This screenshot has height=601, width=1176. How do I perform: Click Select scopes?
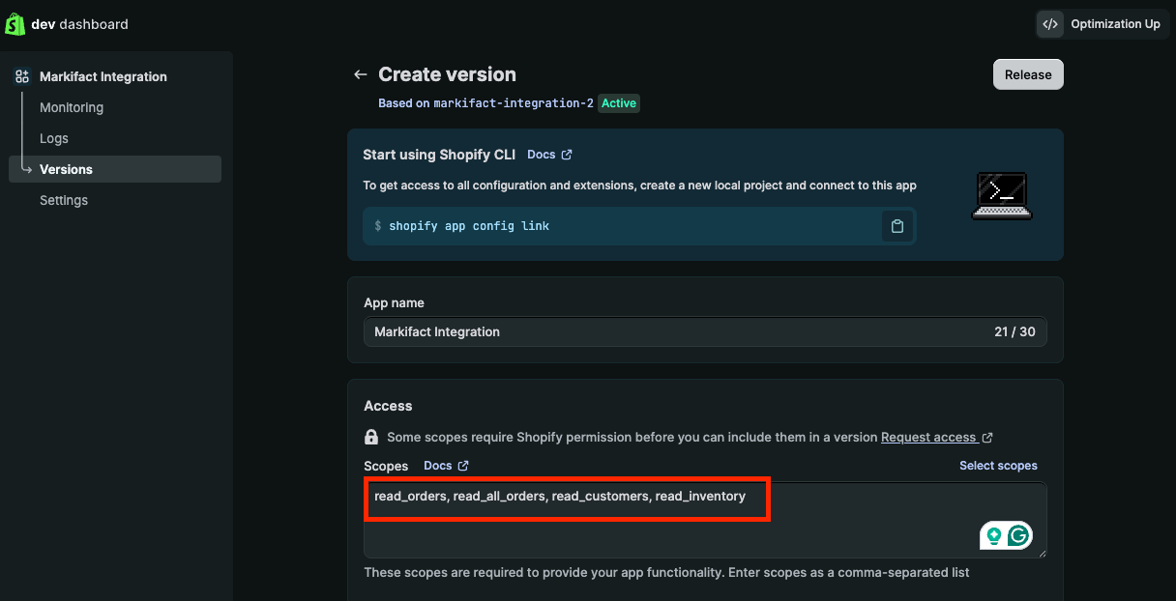pyautogui.click(x=998, y=466)
